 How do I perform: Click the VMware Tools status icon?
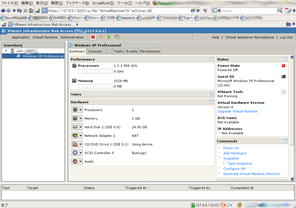(x=283, y=92)
